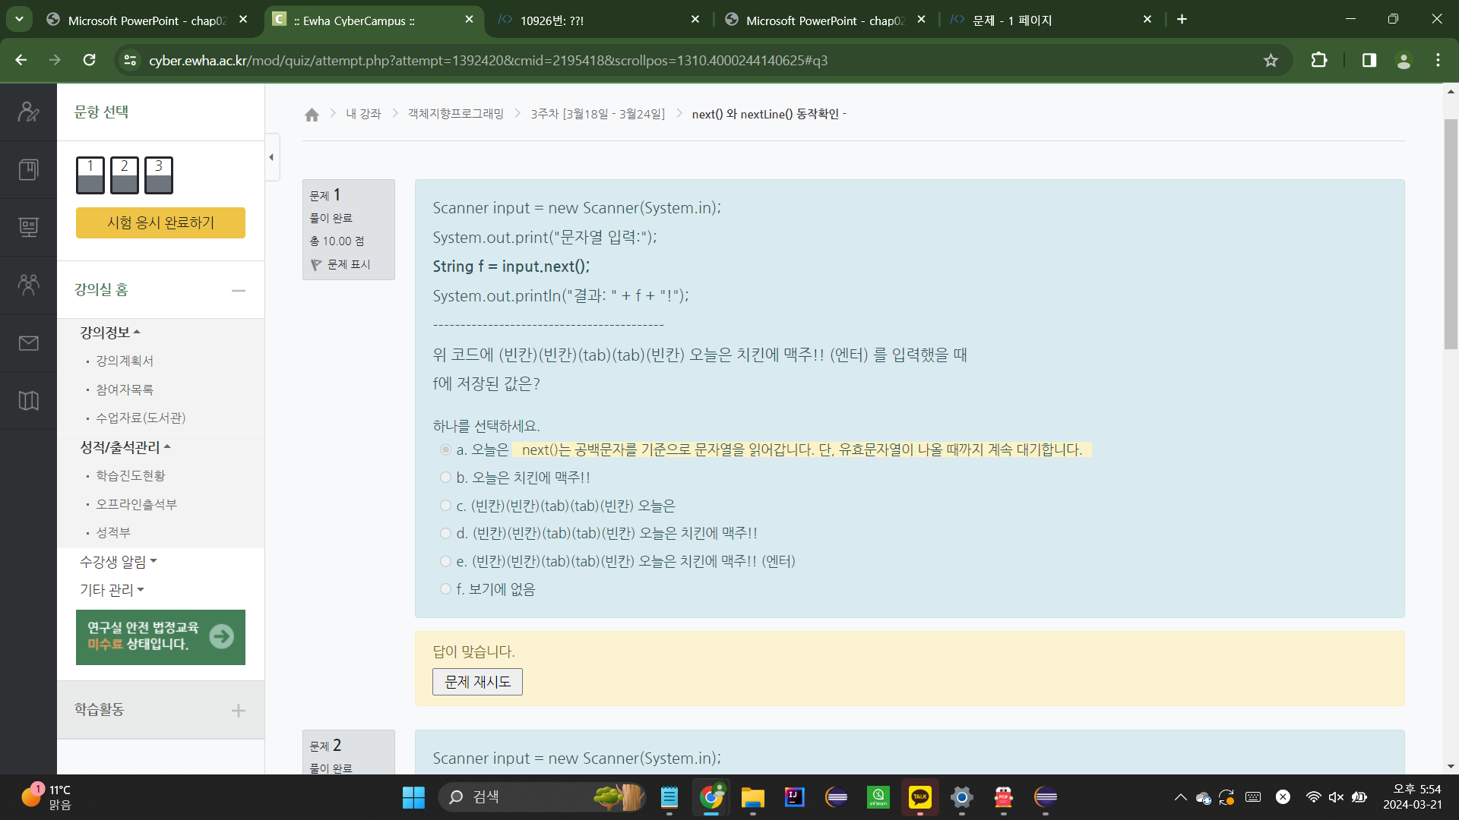
Task: Collapse the left sidebar panel arrow
Action: pyautogui.click(x=271, y=157)
